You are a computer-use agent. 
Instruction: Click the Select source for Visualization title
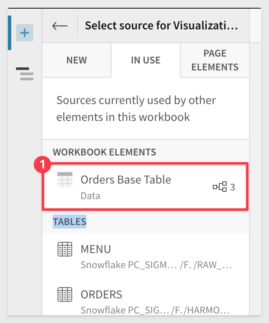point(161,26)
